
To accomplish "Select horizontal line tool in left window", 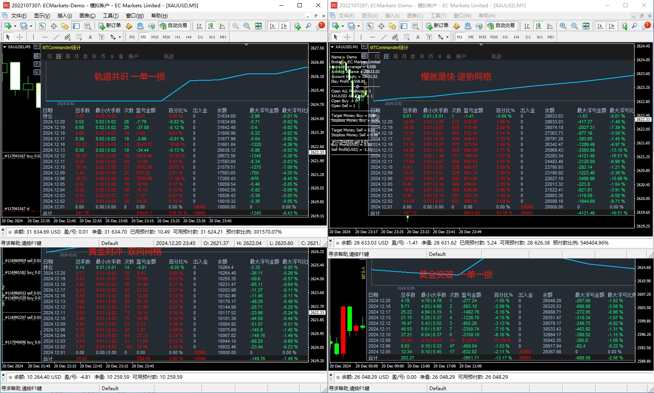I will click(x=45, y=37).
